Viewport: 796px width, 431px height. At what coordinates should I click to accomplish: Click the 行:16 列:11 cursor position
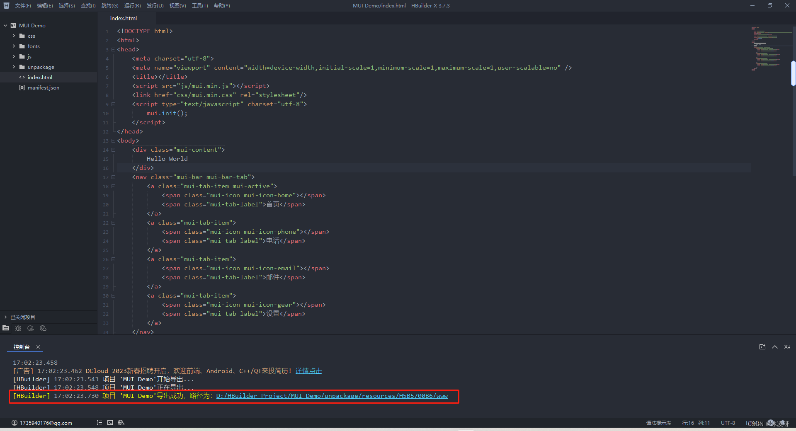click(x=696, y=423)
